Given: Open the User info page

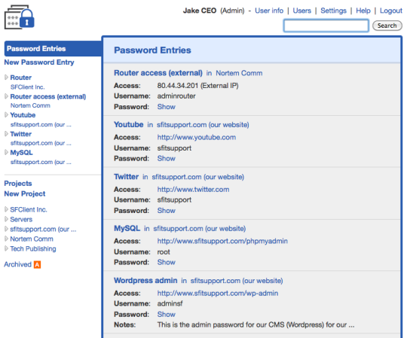Looking at the screenshot, I should point(269,11).
